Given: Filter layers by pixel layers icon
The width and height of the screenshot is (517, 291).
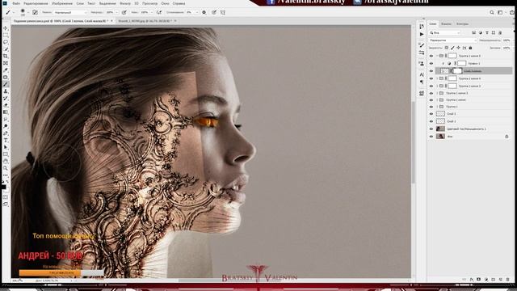Looking at the screenshot, I should click(474, 32).
